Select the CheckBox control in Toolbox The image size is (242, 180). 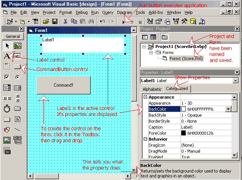pos(7,77)
